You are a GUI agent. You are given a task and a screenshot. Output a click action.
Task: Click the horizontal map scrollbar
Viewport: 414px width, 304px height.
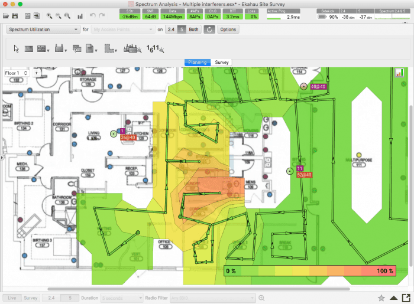(199, 289)
